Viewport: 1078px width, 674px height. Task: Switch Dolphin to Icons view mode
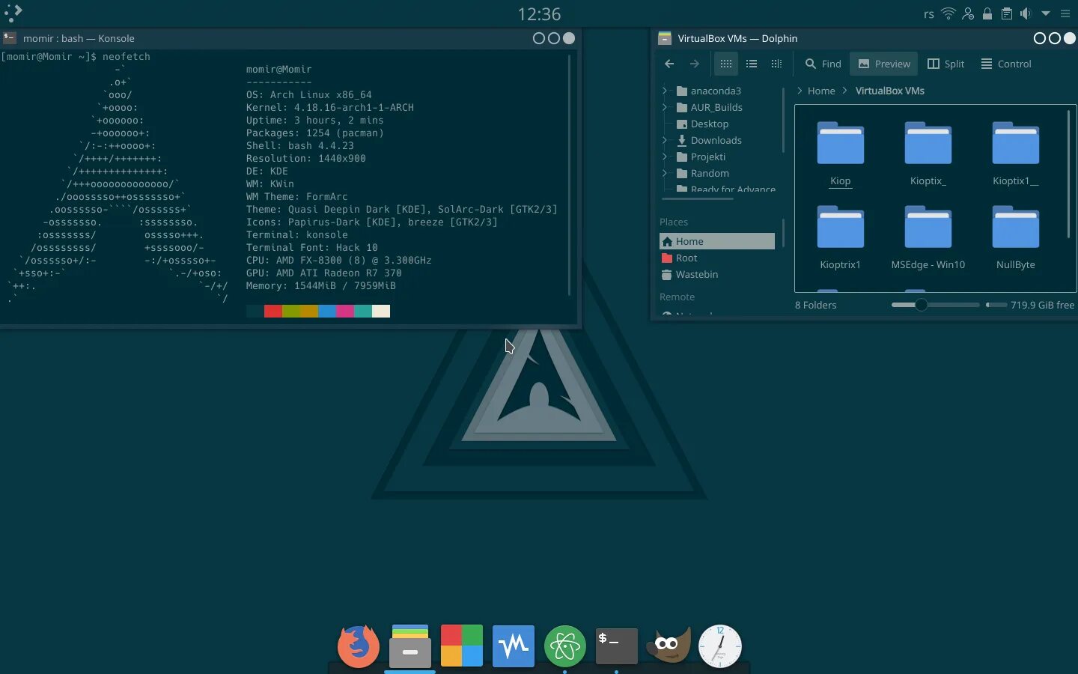[726, 64]
